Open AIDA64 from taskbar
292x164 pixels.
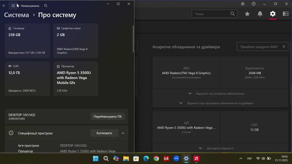click(166, 158)
